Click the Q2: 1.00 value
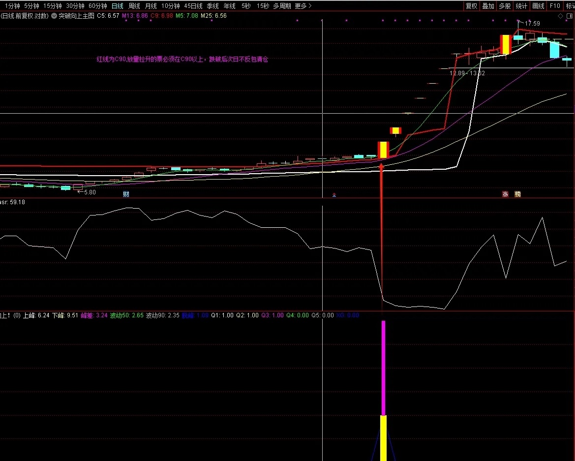 tap(247, 315)
